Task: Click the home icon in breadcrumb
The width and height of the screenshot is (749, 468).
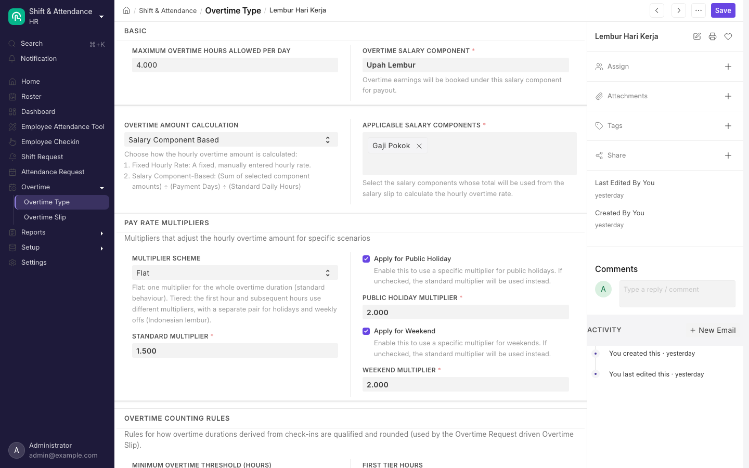Action: point(126,10)
